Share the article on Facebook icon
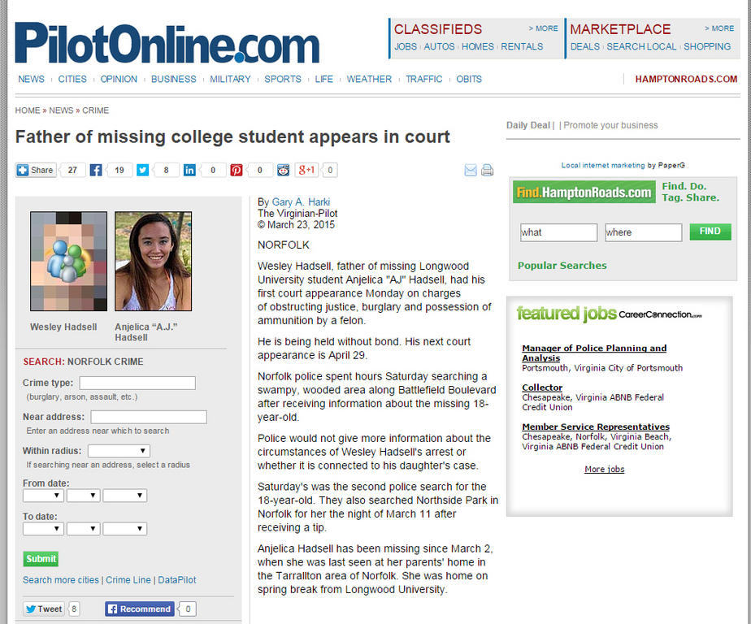 (96, 170)
